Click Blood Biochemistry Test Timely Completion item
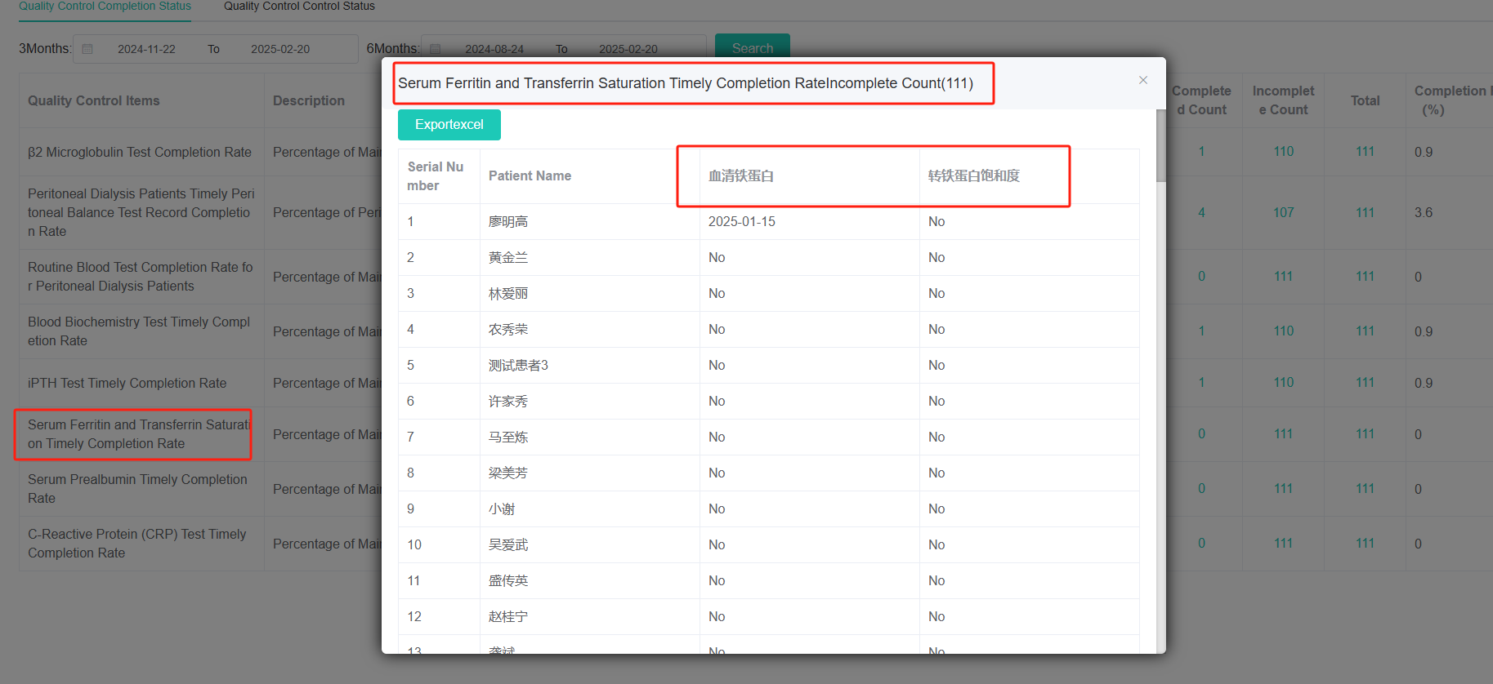The image size is (1493, 684). point(139,331)
